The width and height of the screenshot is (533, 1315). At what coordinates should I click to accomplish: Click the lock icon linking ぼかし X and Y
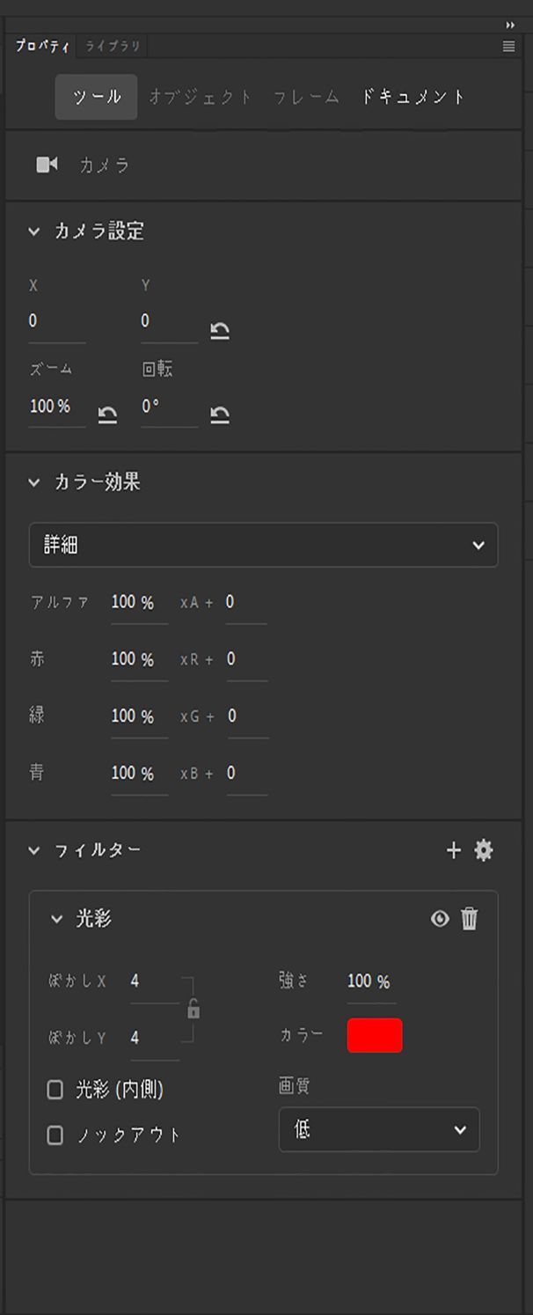click(192, 1010)
